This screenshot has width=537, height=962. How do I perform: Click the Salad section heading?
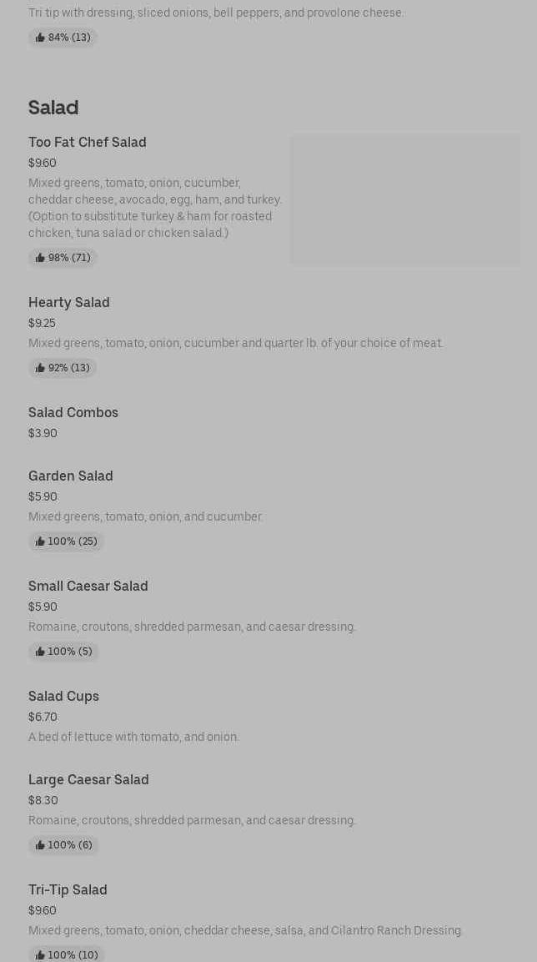[x=53, y=108]
